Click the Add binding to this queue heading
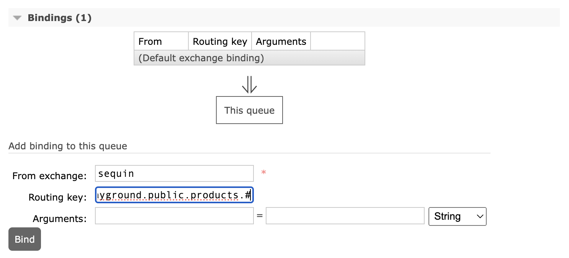569x258 pixels. click(x=68, y=146)
